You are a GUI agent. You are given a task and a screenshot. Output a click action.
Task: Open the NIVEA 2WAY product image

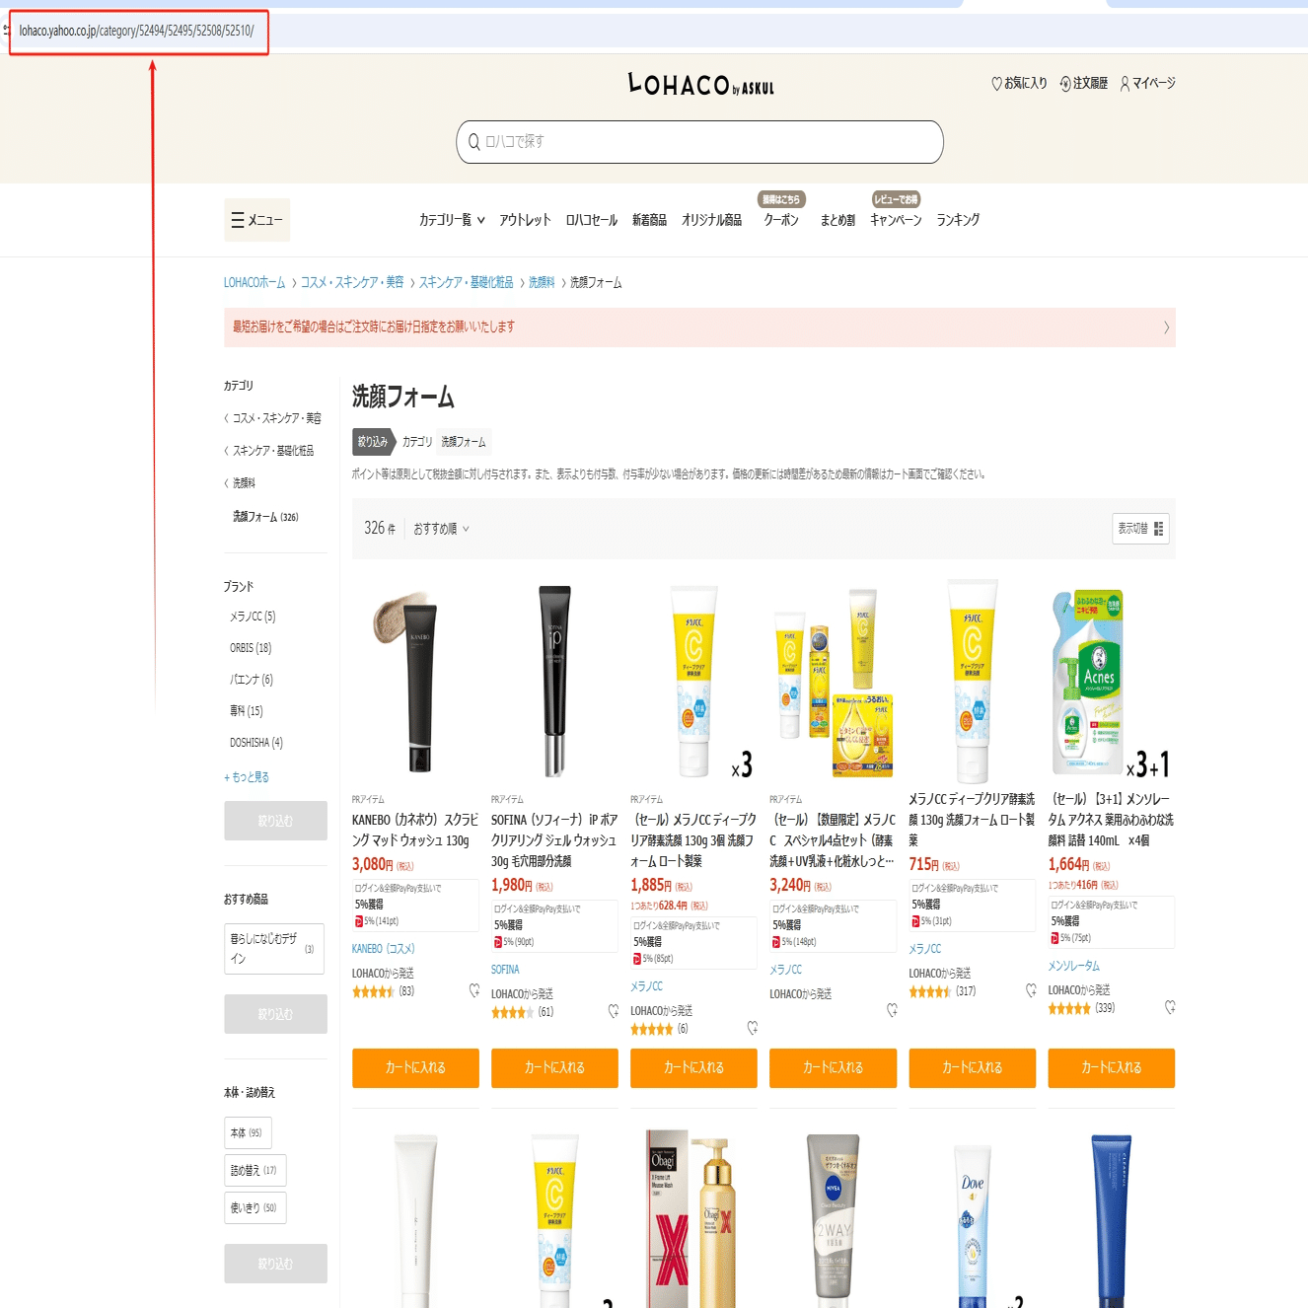click(833, 1219)
